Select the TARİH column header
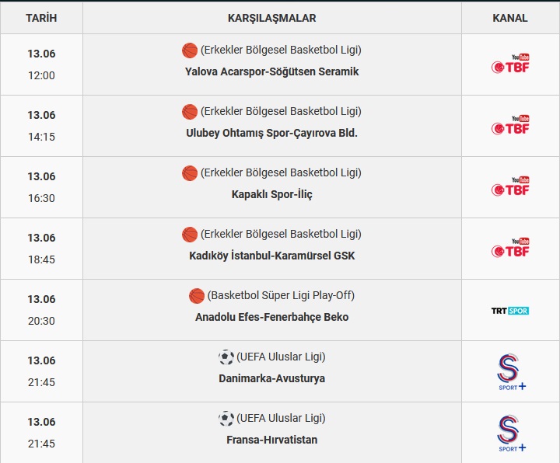 (41, 18)
